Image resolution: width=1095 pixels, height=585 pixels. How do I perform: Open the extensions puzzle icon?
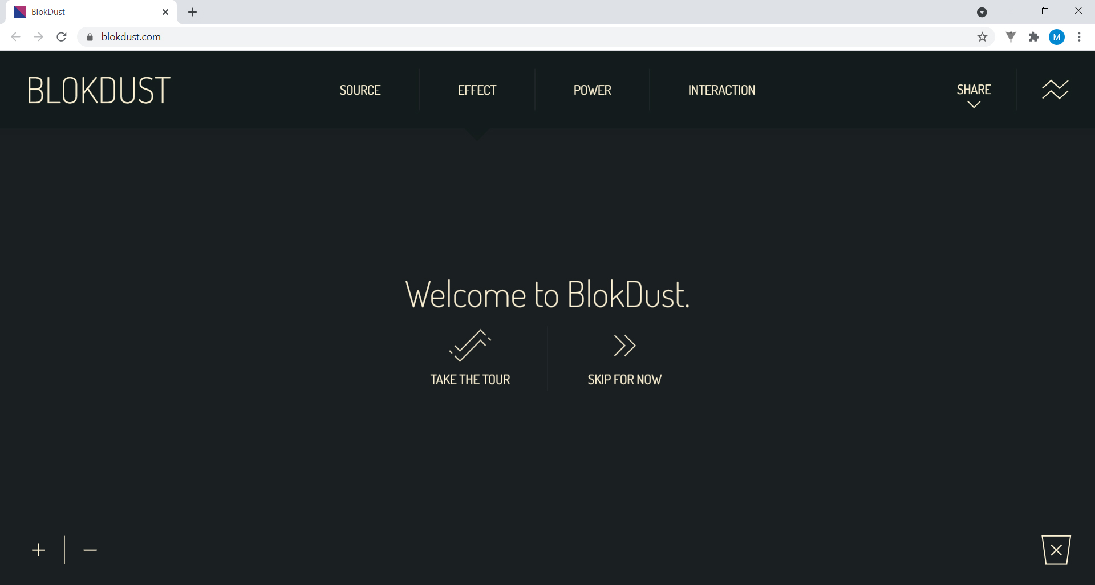(1033, 37)
